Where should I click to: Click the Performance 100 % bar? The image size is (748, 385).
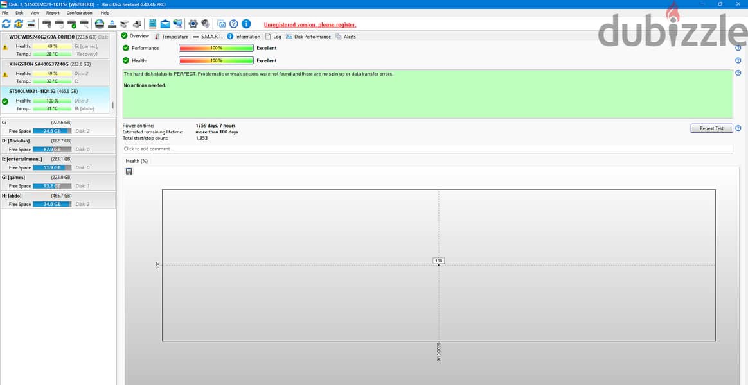tap(216, 48)
